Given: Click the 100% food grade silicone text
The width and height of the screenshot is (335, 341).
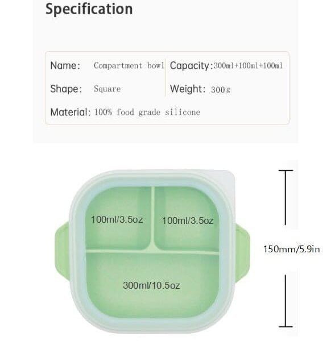Looking at the screenshot, I should tap(147, 112).
